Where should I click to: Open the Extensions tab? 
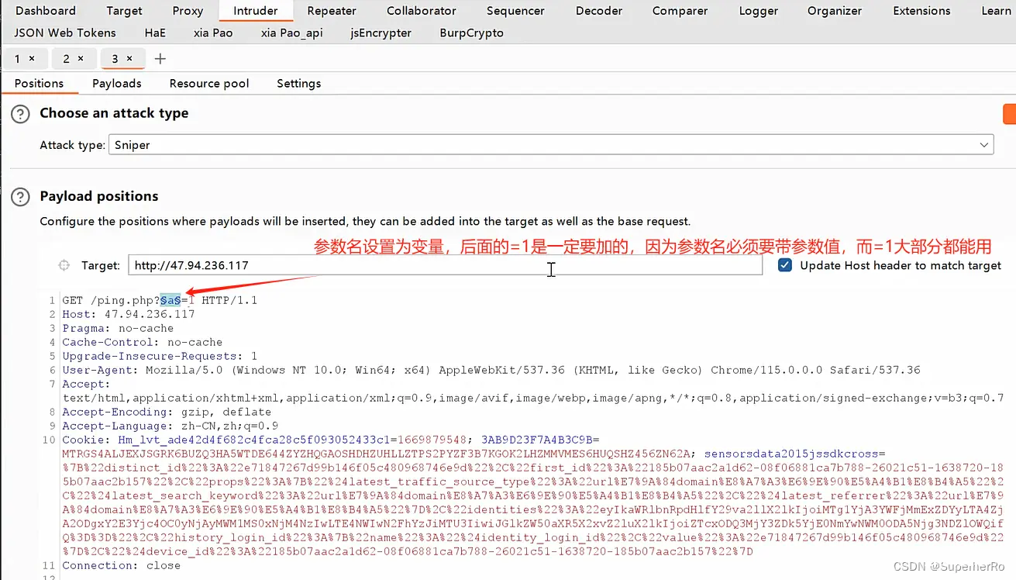click(921, 11)
